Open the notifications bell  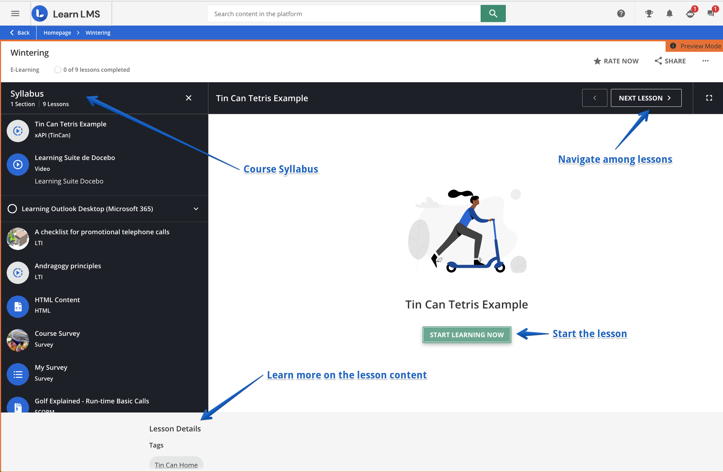pos(669,14)
